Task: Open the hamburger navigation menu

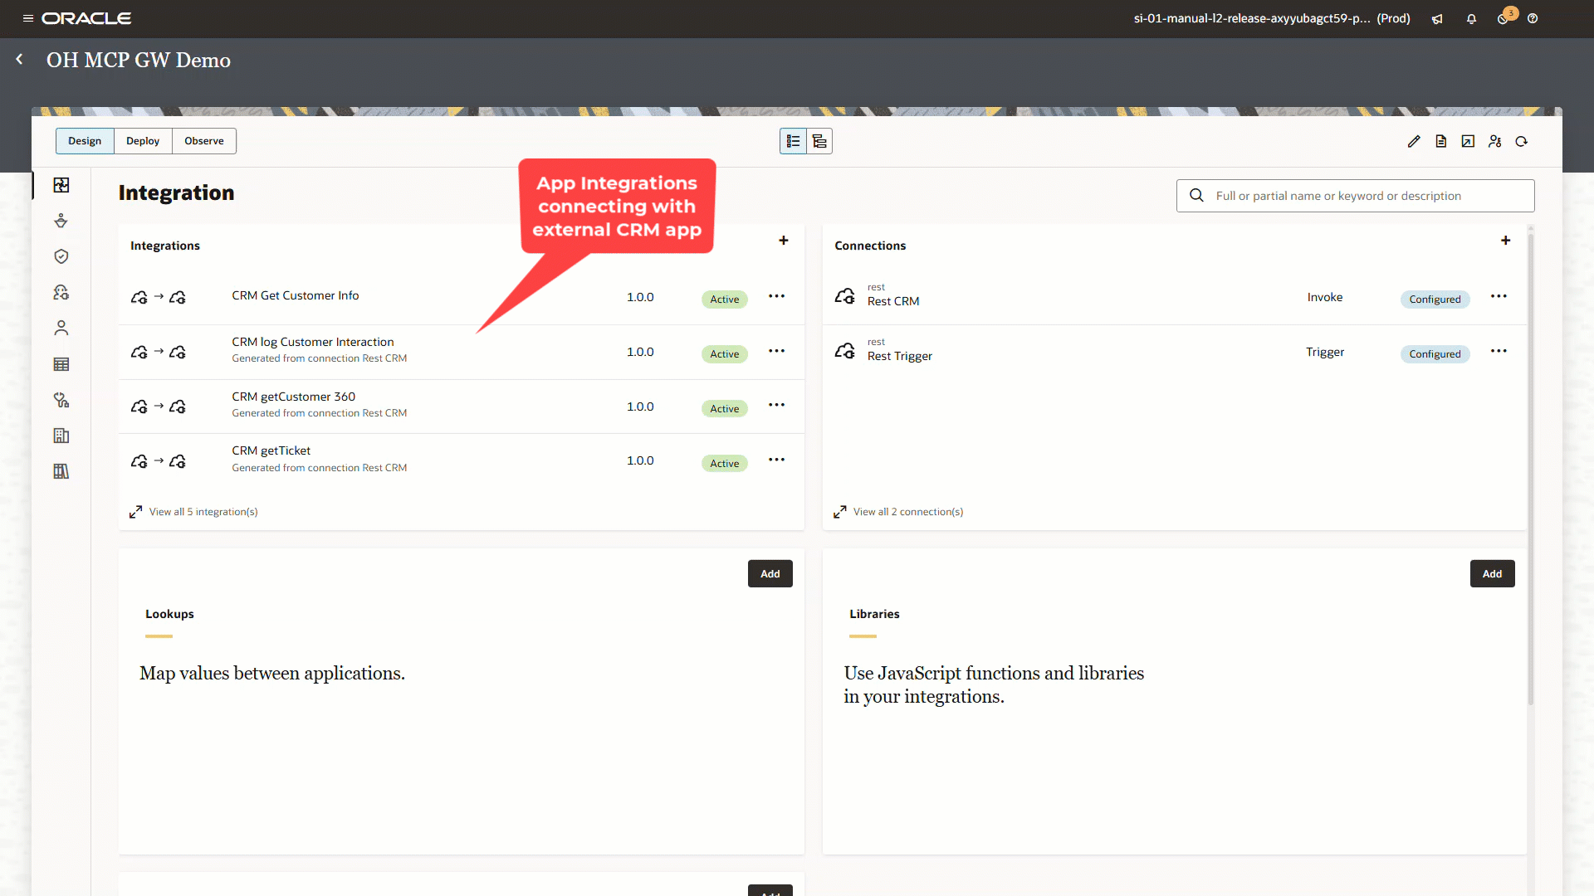Action: [x=27, y=18]
